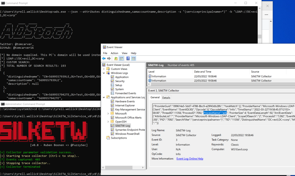Open the Action menu
The image size is (295, 176).
(x=114, y=53)
